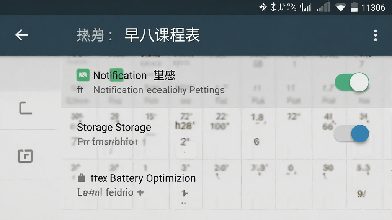Viewport: 392px width, 220px height.
Task: Toggle the blue Storage switch
Action: click(351, 134)
